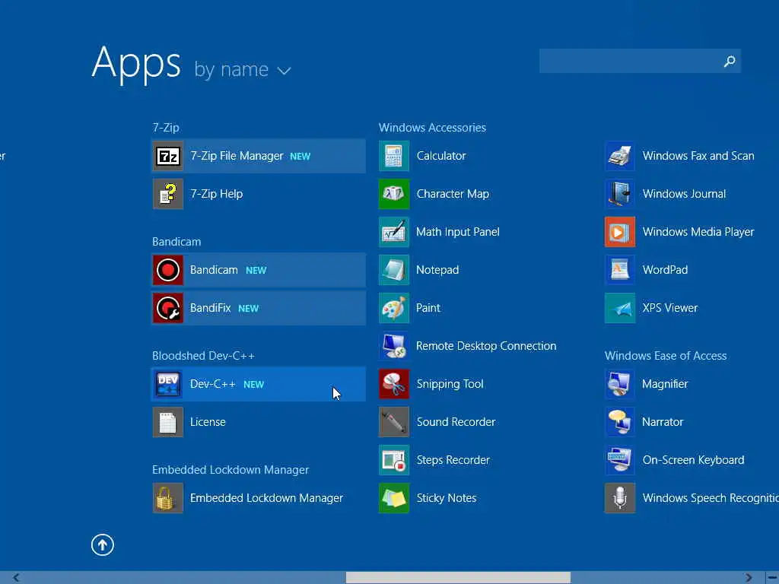Open Windows Fax and Scan icon
This screenshot has height=584, width=779.
(x=620, y=156)
